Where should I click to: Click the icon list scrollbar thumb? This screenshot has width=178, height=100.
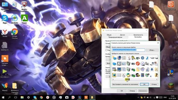(127, 79)
